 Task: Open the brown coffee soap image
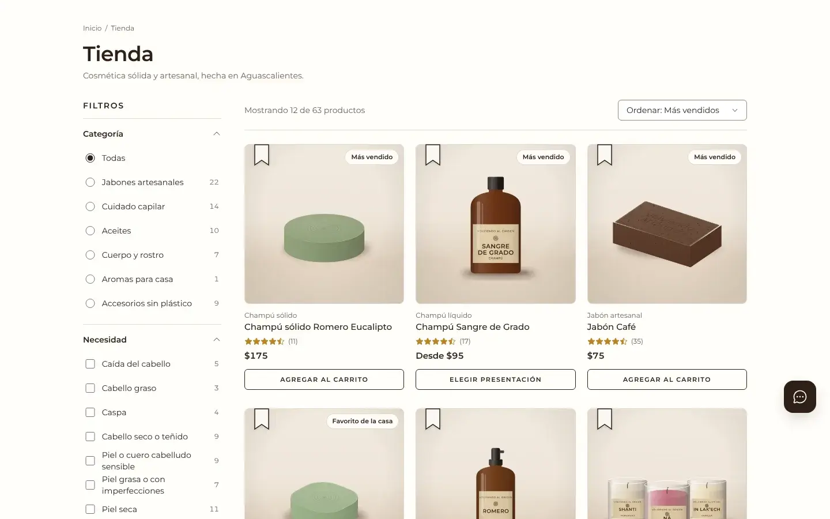click(667, 224)
